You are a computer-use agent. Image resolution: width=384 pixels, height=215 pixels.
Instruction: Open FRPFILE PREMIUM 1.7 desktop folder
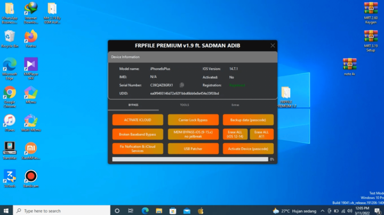(286, 97)
